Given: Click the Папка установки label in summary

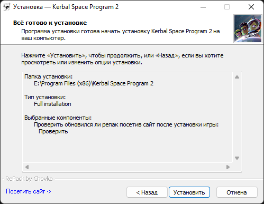Looking at the screenshot, I should (48, 76).
